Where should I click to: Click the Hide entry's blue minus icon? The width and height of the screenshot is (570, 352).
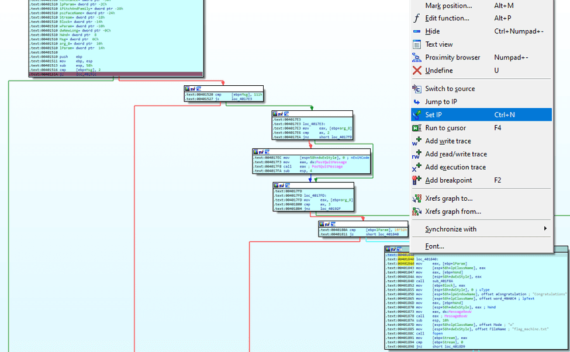pos(416,32)
